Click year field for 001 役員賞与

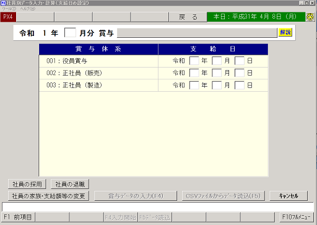[194, 61]
